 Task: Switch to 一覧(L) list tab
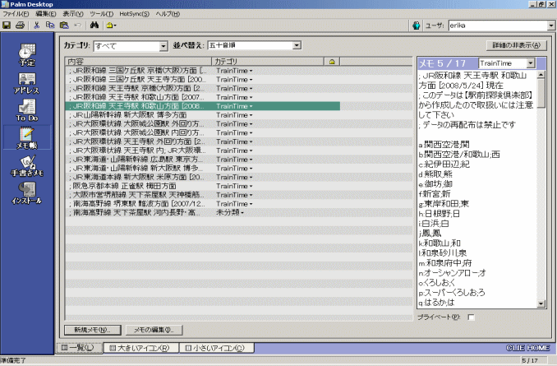[x=79, y=348]
